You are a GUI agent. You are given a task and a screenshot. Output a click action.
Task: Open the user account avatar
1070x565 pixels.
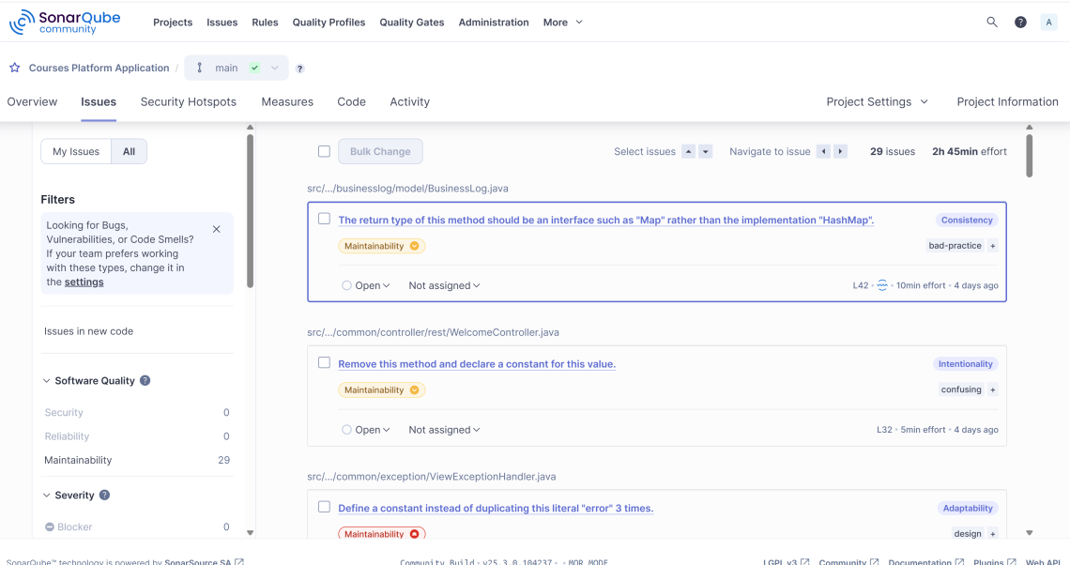1048,22
